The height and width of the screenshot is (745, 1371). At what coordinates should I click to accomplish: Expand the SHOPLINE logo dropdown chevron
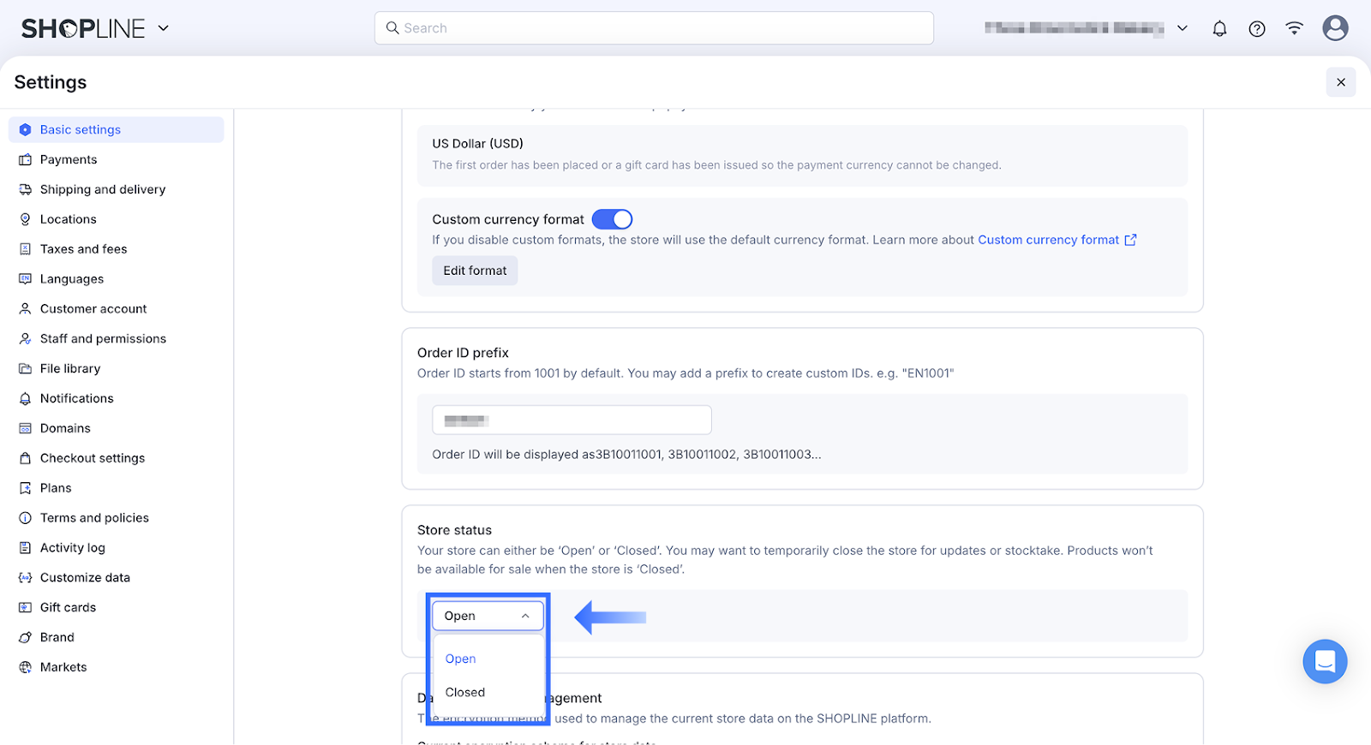164,28
